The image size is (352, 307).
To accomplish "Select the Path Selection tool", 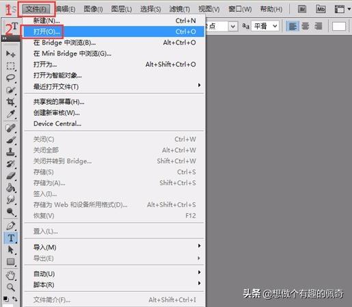I will (x=10, y=249).
